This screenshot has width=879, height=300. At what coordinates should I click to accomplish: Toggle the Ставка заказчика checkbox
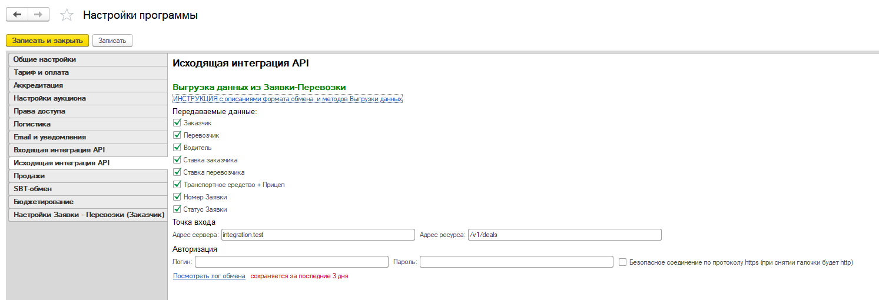click(177, 160)
